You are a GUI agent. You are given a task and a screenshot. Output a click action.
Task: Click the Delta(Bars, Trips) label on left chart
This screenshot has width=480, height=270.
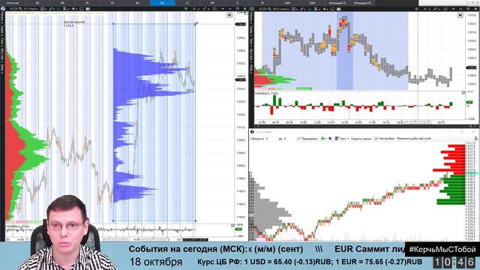[x=17, y=226]
